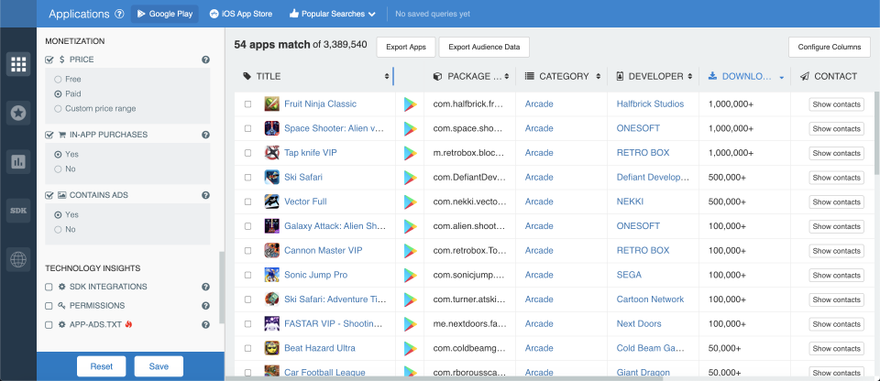Click the Cannon Master VIP app icon
Image resolution: width=880 pixels, height=381 pixels.
click(x=272, y=250)
